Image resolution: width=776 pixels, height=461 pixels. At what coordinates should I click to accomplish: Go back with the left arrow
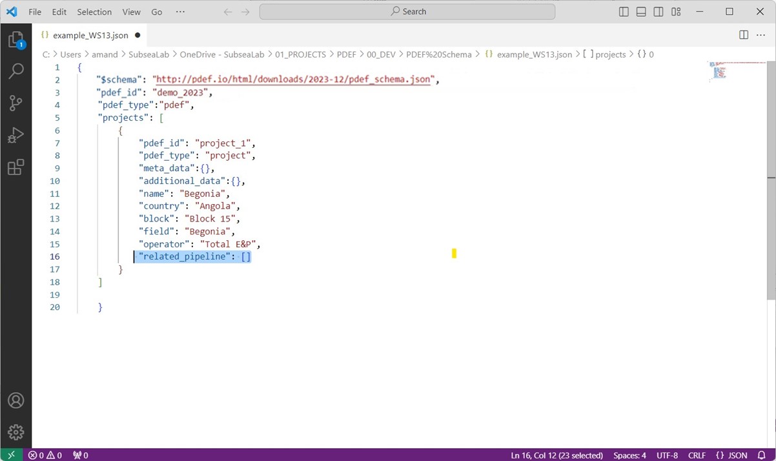228,12
